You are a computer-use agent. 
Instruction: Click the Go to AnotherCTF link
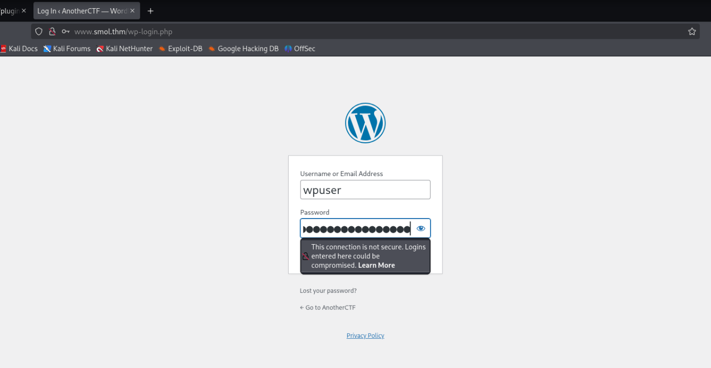click(x=328, y=308)
